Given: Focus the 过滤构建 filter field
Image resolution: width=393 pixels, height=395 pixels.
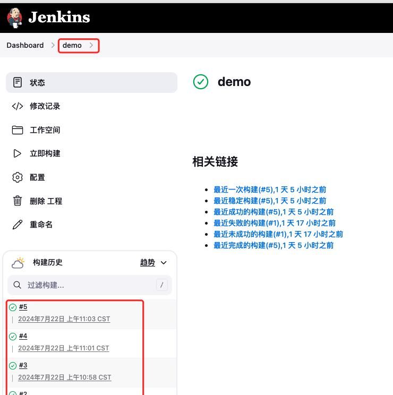Looking at the screenshot, I should tap(90, 285).
